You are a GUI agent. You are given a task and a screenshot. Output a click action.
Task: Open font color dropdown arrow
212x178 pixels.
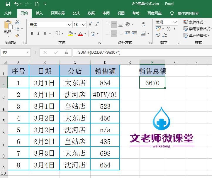click(x=85, y=33)
